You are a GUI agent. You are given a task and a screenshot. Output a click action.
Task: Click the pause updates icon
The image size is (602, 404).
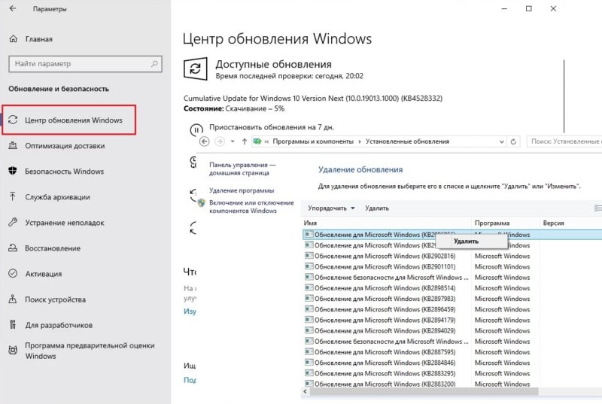(196, 129)
